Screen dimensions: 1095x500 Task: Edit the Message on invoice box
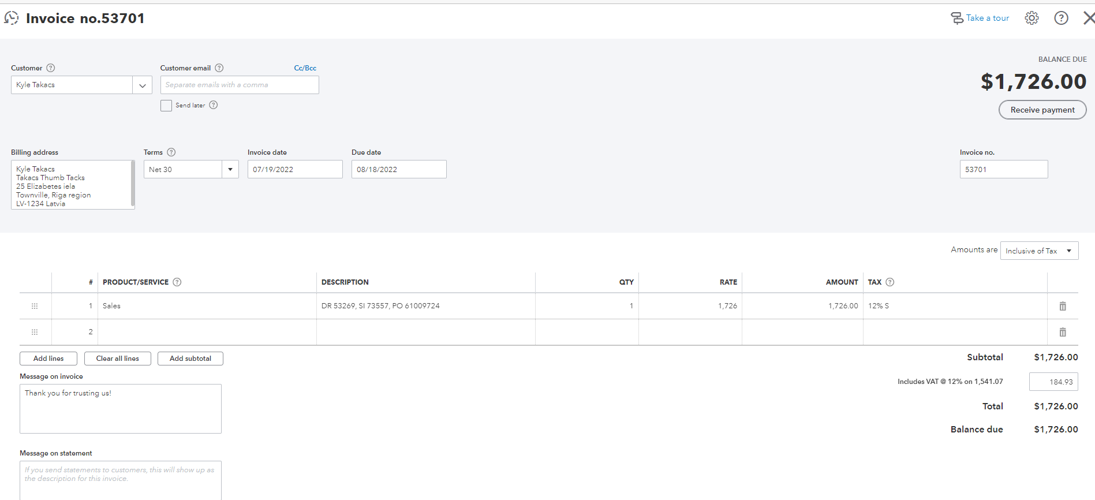[x=121, y=409]
